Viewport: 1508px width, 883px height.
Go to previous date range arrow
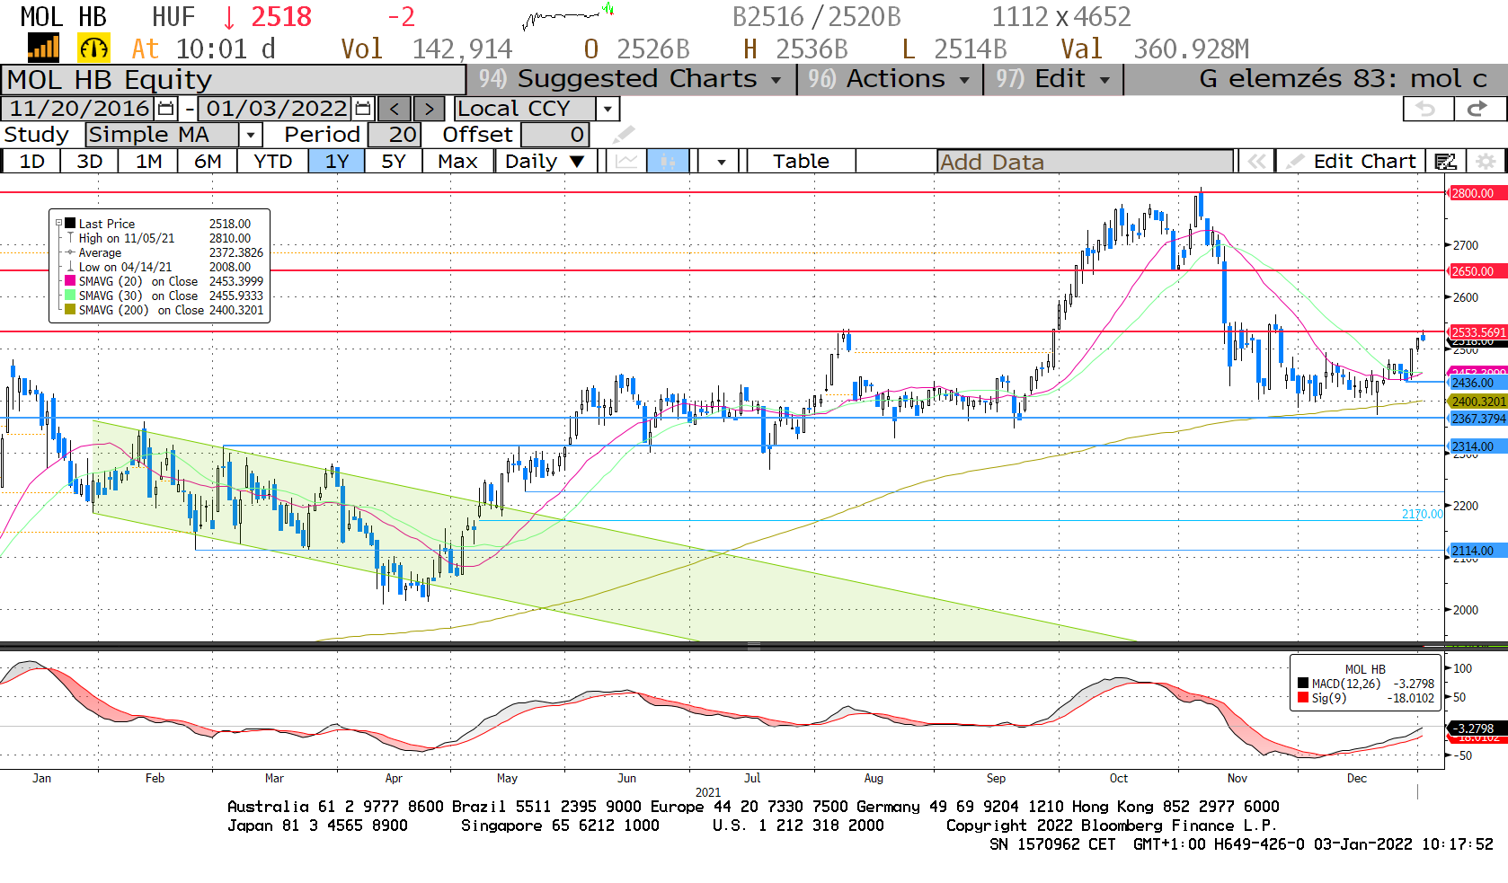coord(395,109)
